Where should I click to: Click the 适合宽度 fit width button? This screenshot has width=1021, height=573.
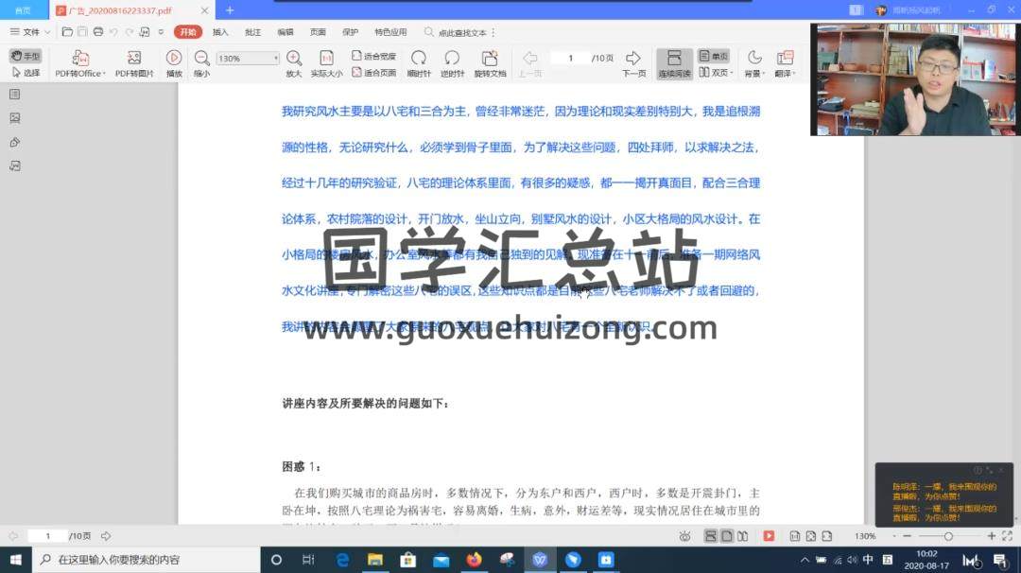[374, 56]
